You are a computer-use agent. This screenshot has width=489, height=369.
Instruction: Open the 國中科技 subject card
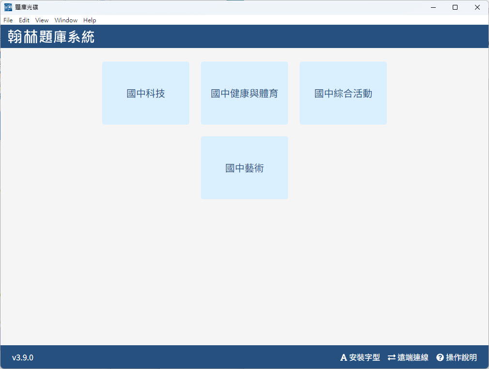146,93
